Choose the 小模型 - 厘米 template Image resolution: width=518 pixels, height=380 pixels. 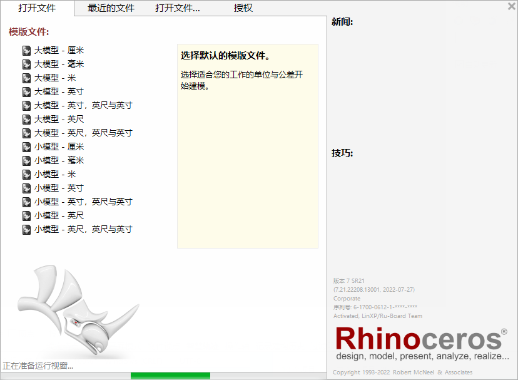click(x=59, y=146)
